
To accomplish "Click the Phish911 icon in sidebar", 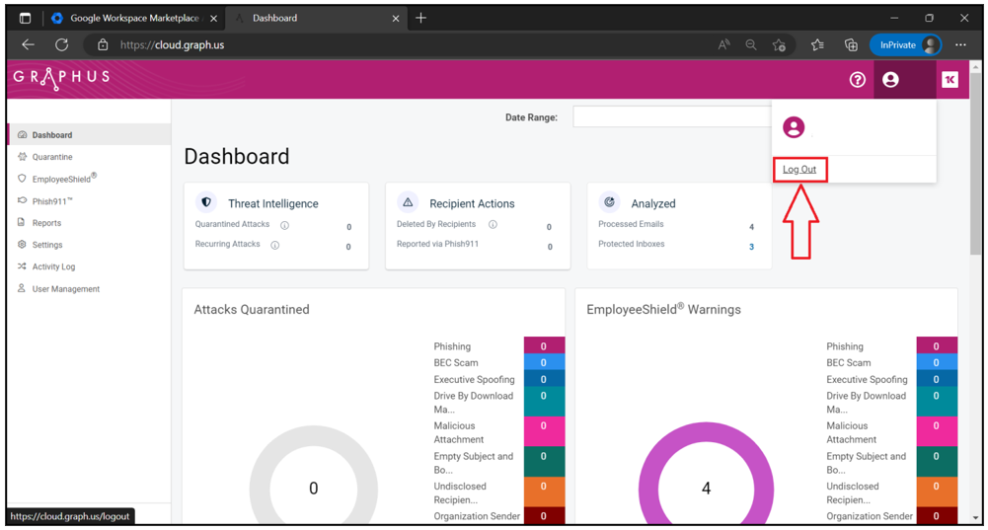I will pyautogui.click(x=22, y=200).
